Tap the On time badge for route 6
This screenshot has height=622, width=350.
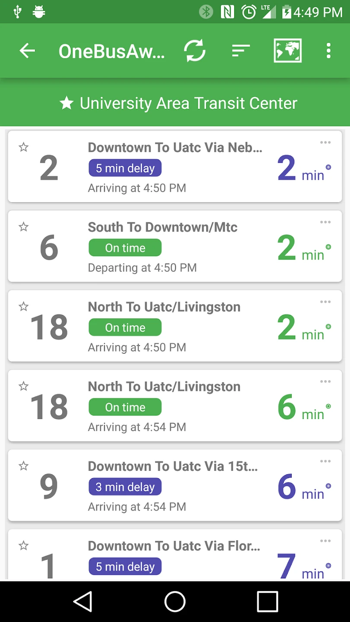(x=125, y=248)
